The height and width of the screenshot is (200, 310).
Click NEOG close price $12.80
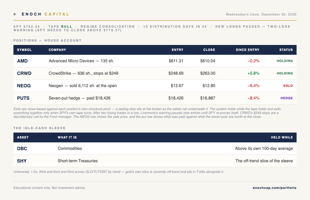(209, 86)
